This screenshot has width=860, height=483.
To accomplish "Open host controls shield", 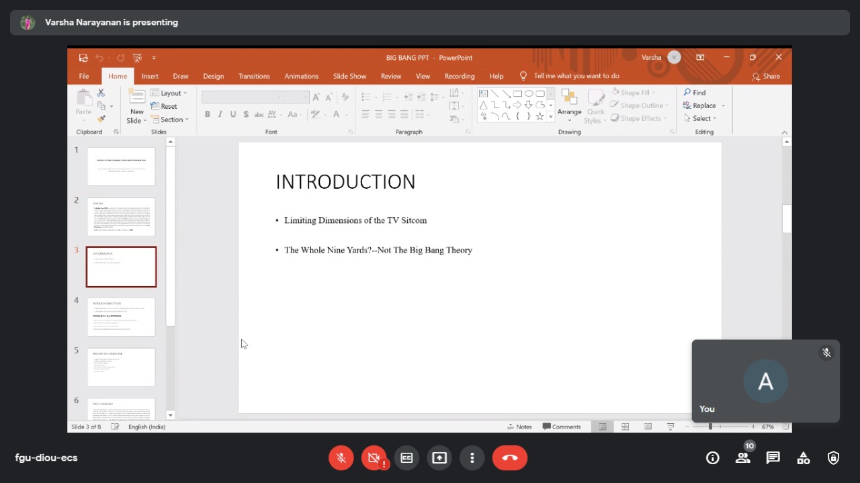I will 834,458.
